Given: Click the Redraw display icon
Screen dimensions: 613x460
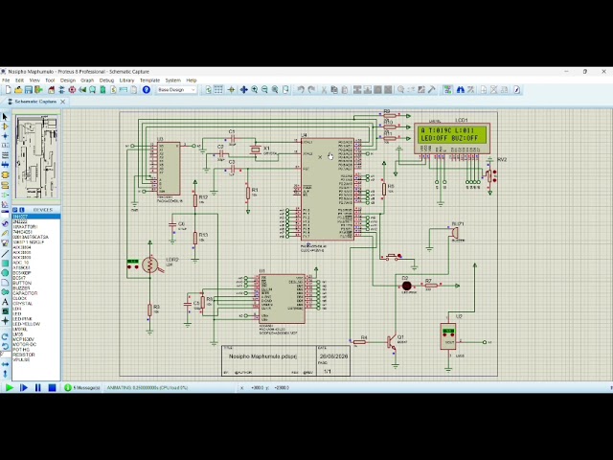Looking at the screenshot, I should pyautogui.click(x=208, y=90).
